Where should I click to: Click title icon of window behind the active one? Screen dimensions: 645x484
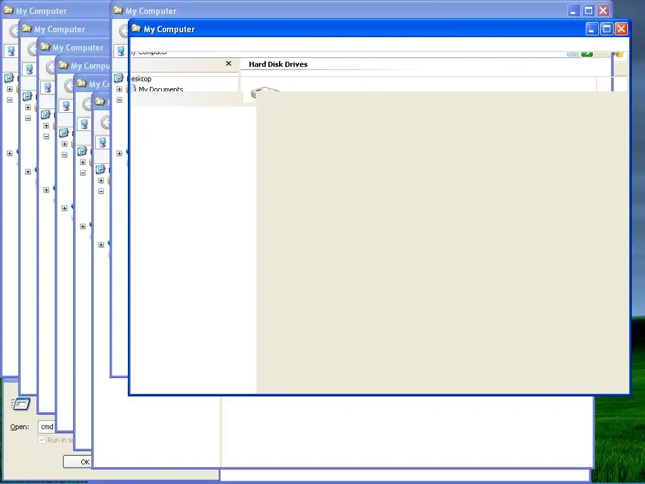118,10
